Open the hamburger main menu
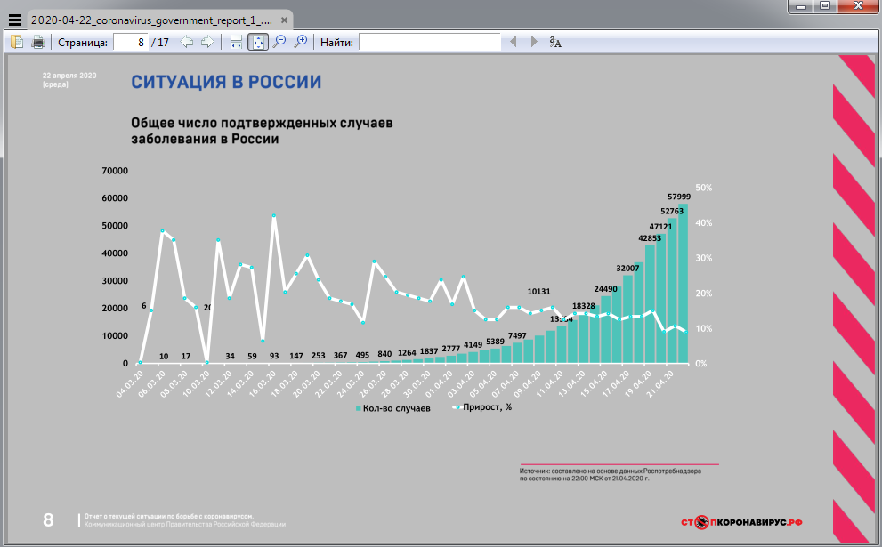This screenshot has height=547, width=882. (14, 18)
